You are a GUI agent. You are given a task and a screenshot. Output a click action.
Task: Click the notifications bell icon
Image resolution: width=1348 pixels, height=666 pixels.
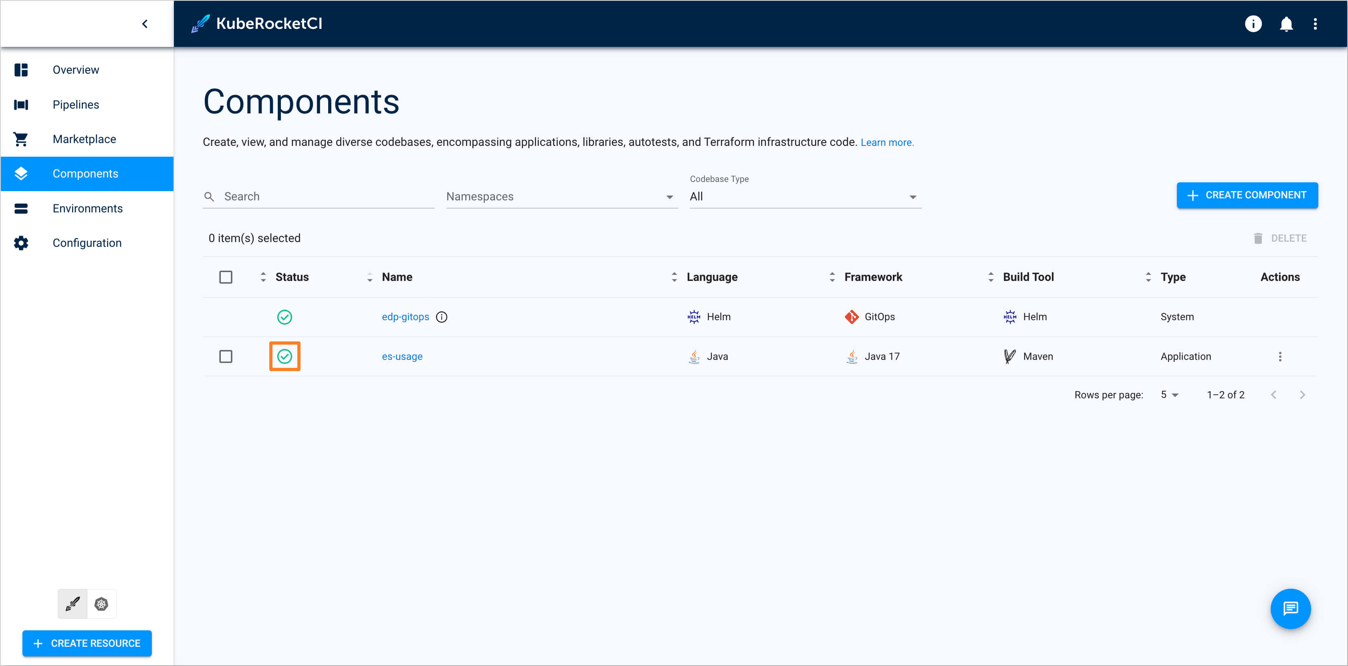[1286, 24]
